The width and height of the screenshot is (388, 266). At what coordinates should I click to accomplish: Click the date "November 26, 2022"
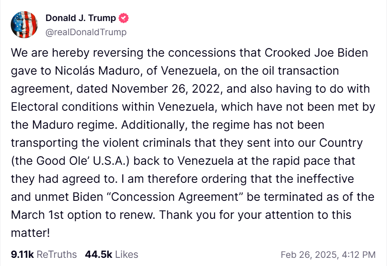click(166, 89)
